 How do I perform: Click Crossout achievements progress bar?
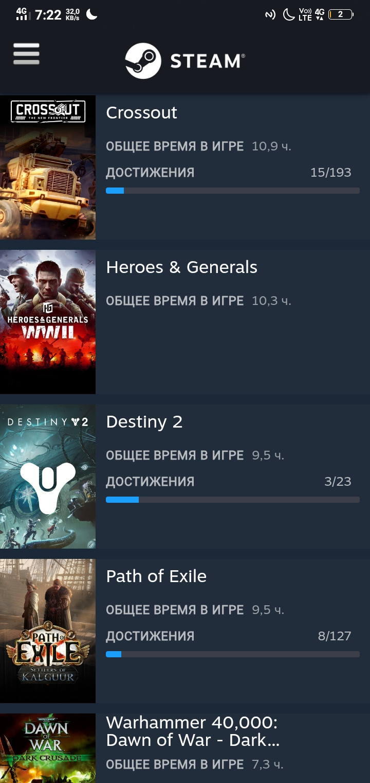tap(233, 191)
